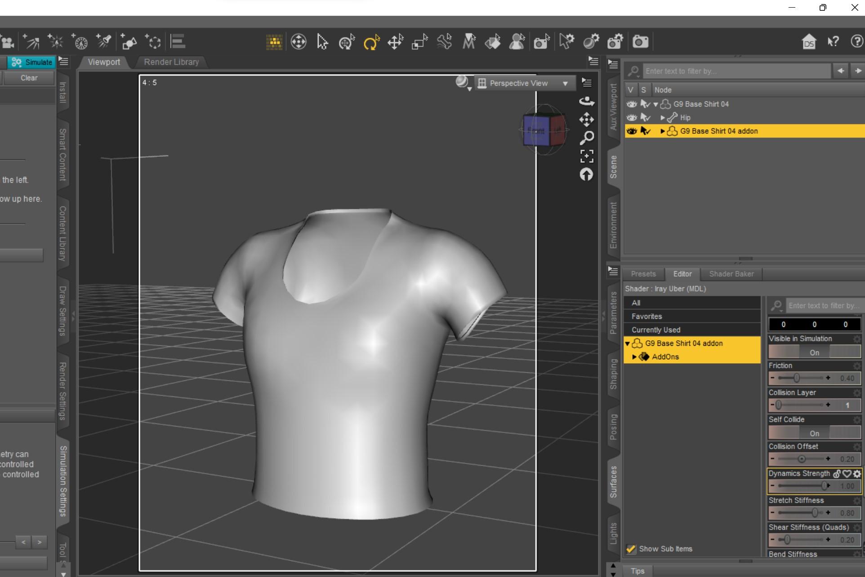Screen dimensions: 865x577
Task: Select the Universal tool icon
Action: click(347, 42)
